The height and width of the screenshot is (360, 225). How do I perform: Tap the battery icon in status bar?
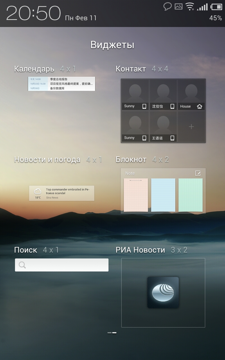[216, 7]
